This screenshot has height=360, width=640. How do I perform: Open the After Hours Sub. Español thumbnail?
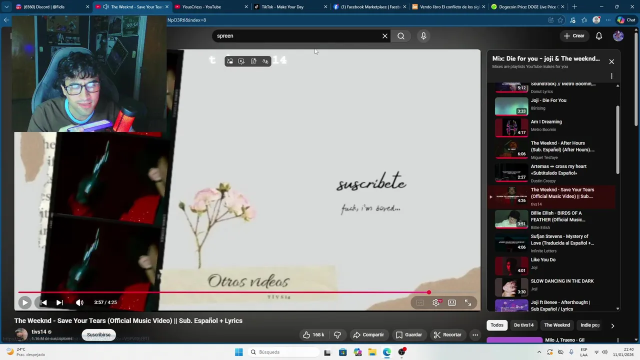(x=511, y=149)
